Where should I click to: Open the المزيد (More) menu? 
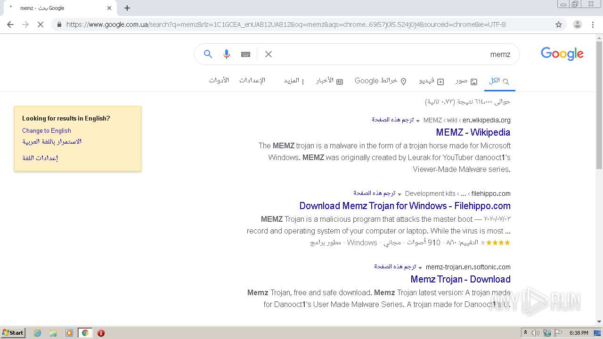point(294,81)
